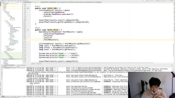Select the active editor tab for the test file
The width and height of the screenshot is (175, 98).
coord(36,2)
